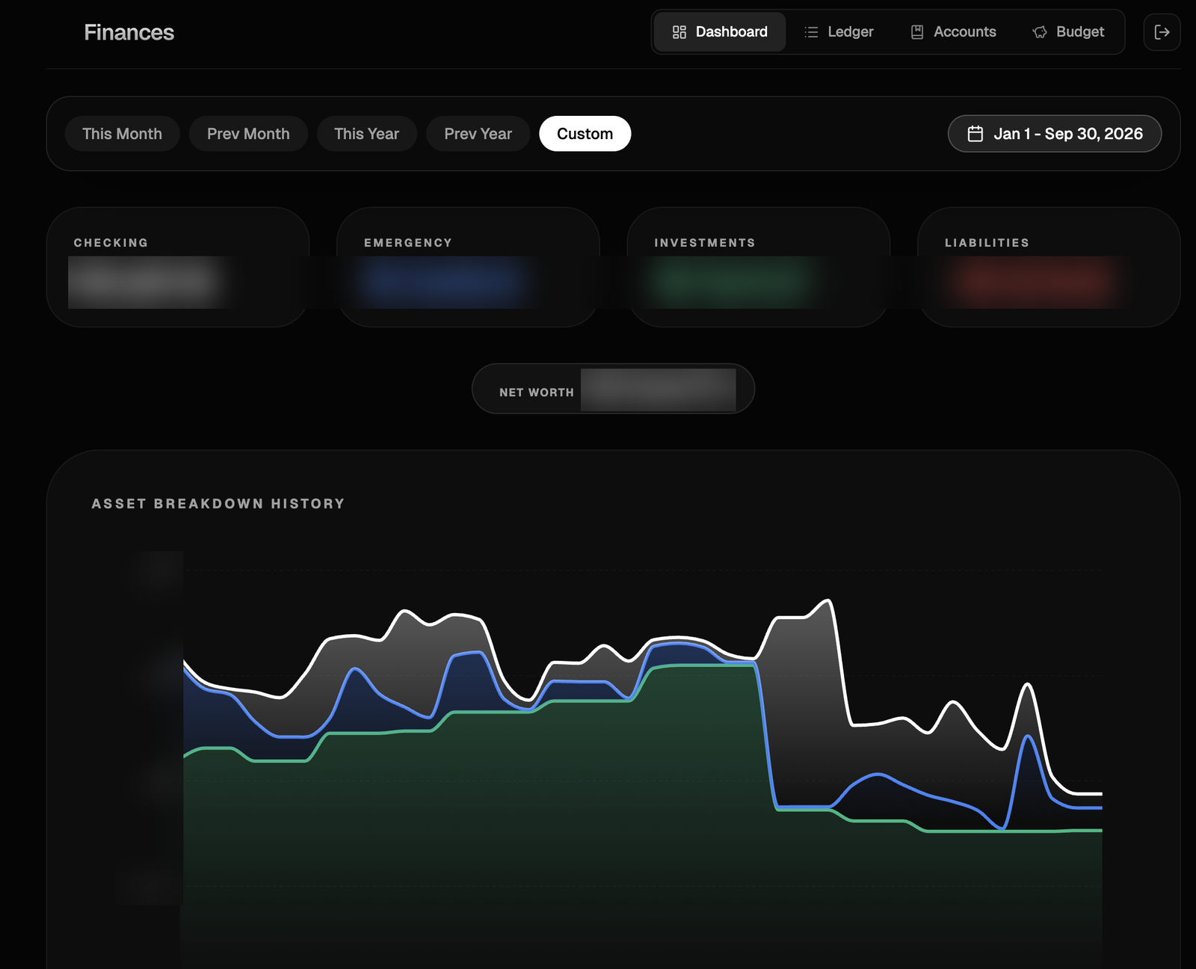Click the Investments balance card

(758, 267)
